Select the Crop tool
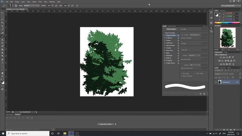This screenshot has width=242, height=136. (2, 26)
